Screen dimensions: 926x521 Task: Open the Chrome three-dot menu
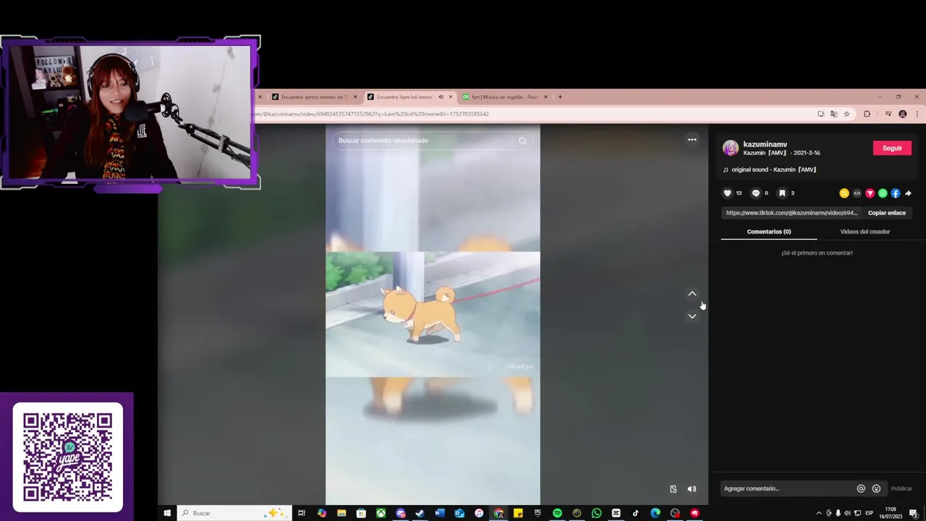click(x=917, y=114)
